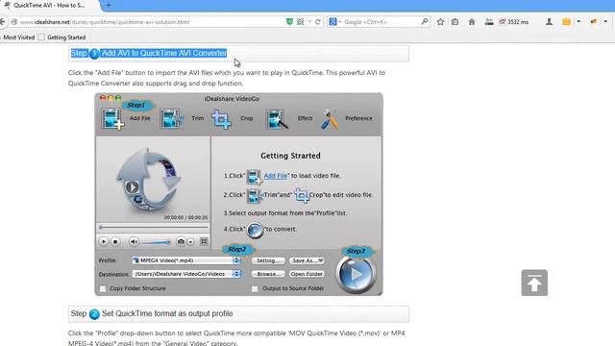This screenshot has height=346, width=615.
Task: Click the green shield icon in the address bar
Action: click(289, 22)
